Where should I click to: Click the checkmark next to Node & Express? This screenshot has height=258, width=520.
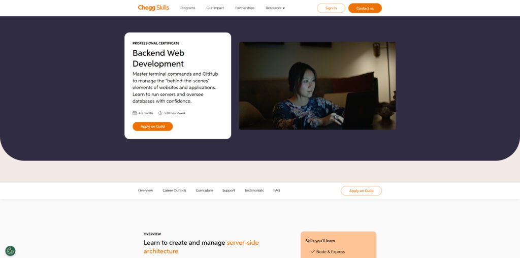coord(313,252)
